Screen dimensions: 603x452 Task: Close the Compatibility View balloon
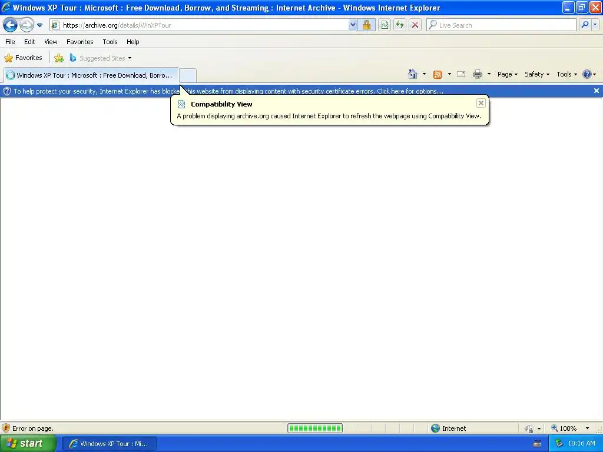tap(481, 103)
